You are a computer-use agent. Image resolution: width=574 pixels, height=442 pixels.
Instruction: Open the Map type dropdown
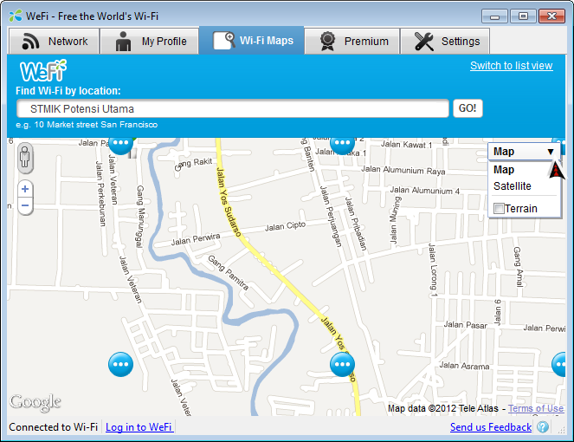pos(524,152)
